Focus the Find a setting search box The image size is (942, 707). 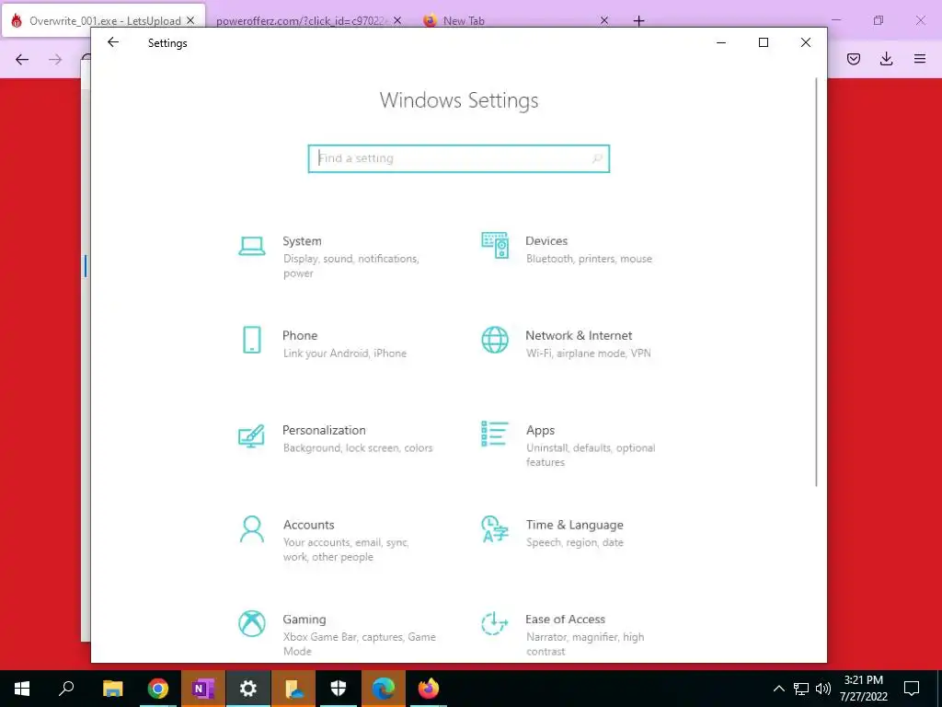click(x=459, y=158)
